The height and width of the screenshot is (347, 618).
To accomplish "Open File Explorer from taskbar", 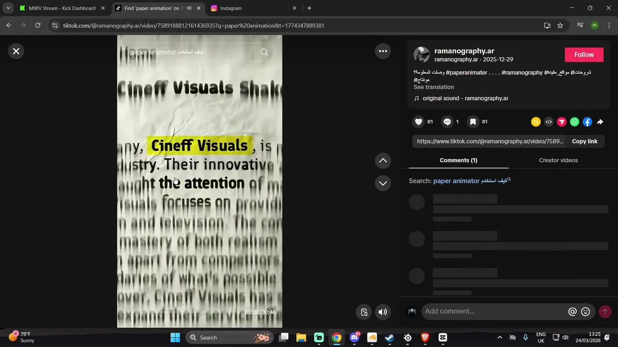I will coord(301,337).
